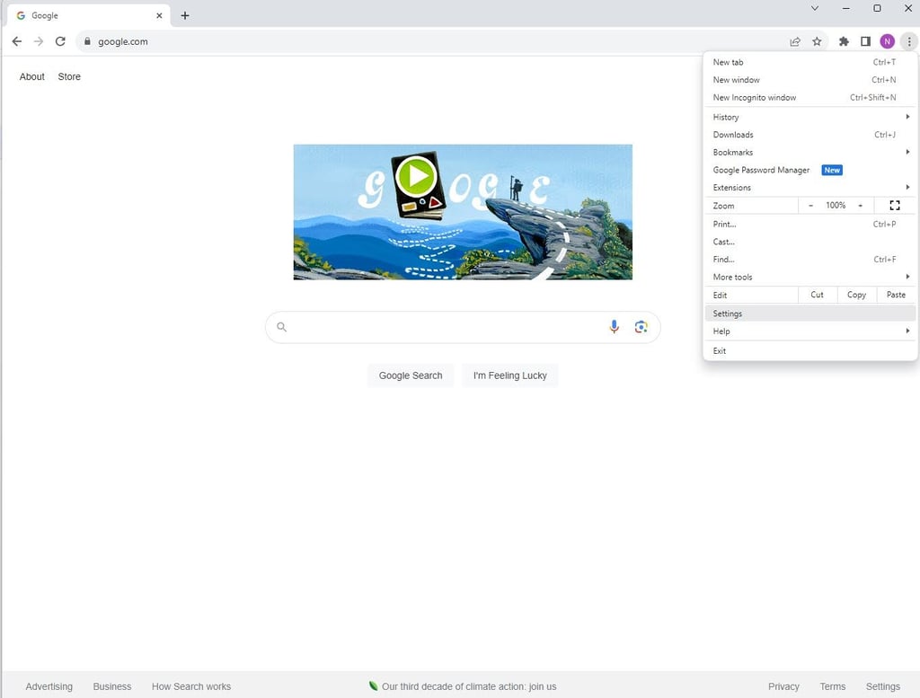Click the magnifier icon in search box
Screen dimensions: 920x698
(x=281, y=327)
